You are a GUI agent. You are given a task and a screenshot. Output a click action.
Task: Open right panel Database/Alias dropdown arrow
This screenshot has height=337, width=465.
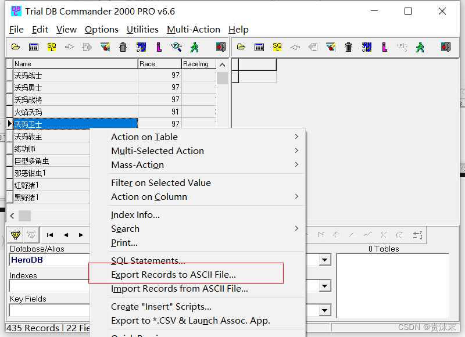[325, 260]
